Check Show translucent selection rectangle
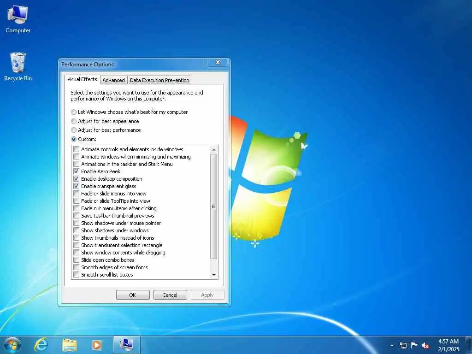 [77, 245]
